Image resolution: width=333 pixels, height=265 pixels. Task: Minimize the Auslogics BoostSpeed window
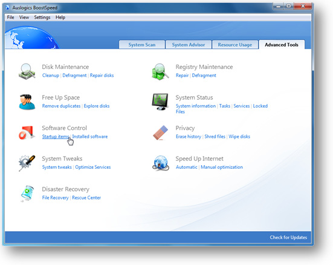click(x=279, y=6)
